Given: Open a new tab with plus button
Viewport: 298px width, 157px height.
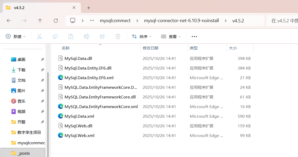Looking at the screenshot, I should (89, 8).
